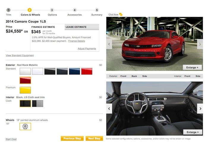Image resolution: width=208 pixels, height=145 pixels.
Task: Click the $24,550 price text
Action: [14, 31]
